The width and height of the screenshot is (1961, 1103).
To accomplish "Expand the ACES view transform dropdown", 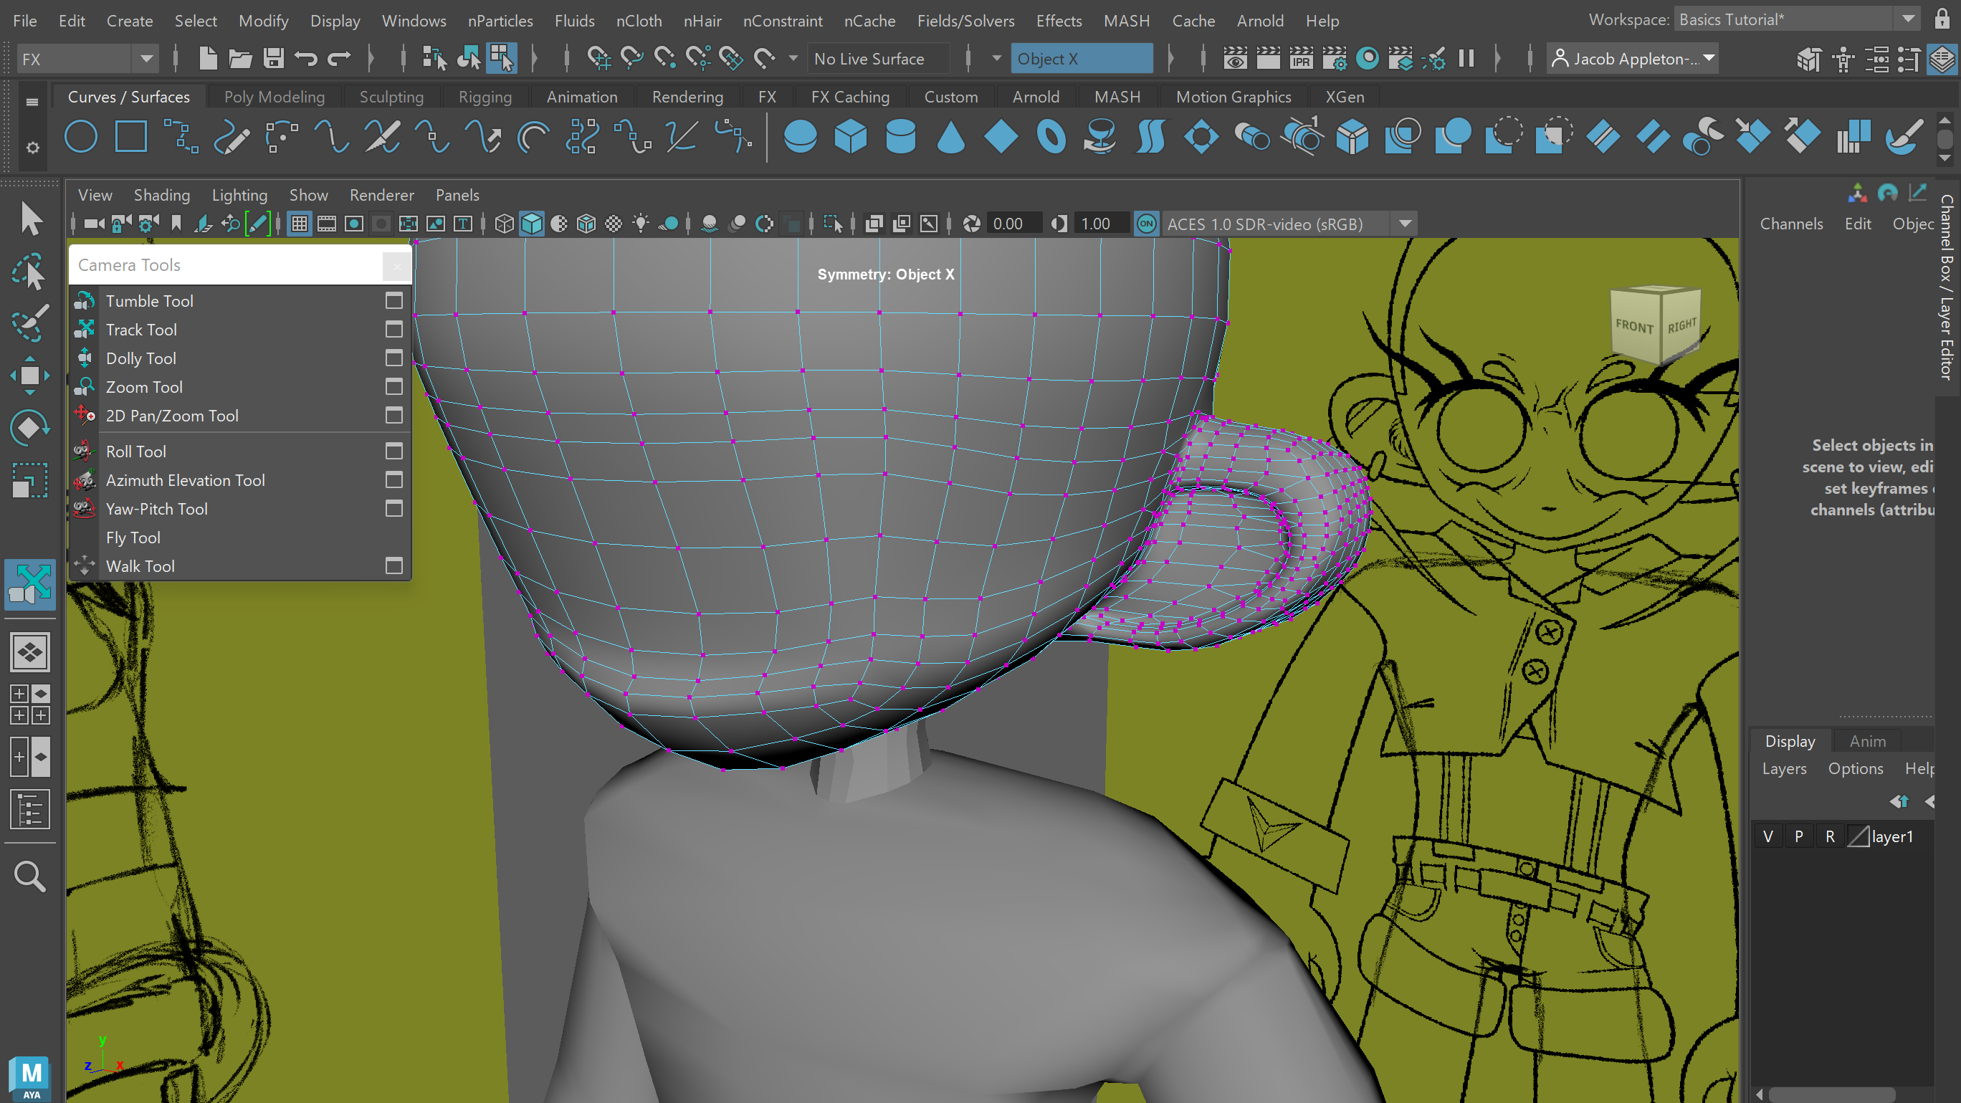I will tap(1406, 224).
